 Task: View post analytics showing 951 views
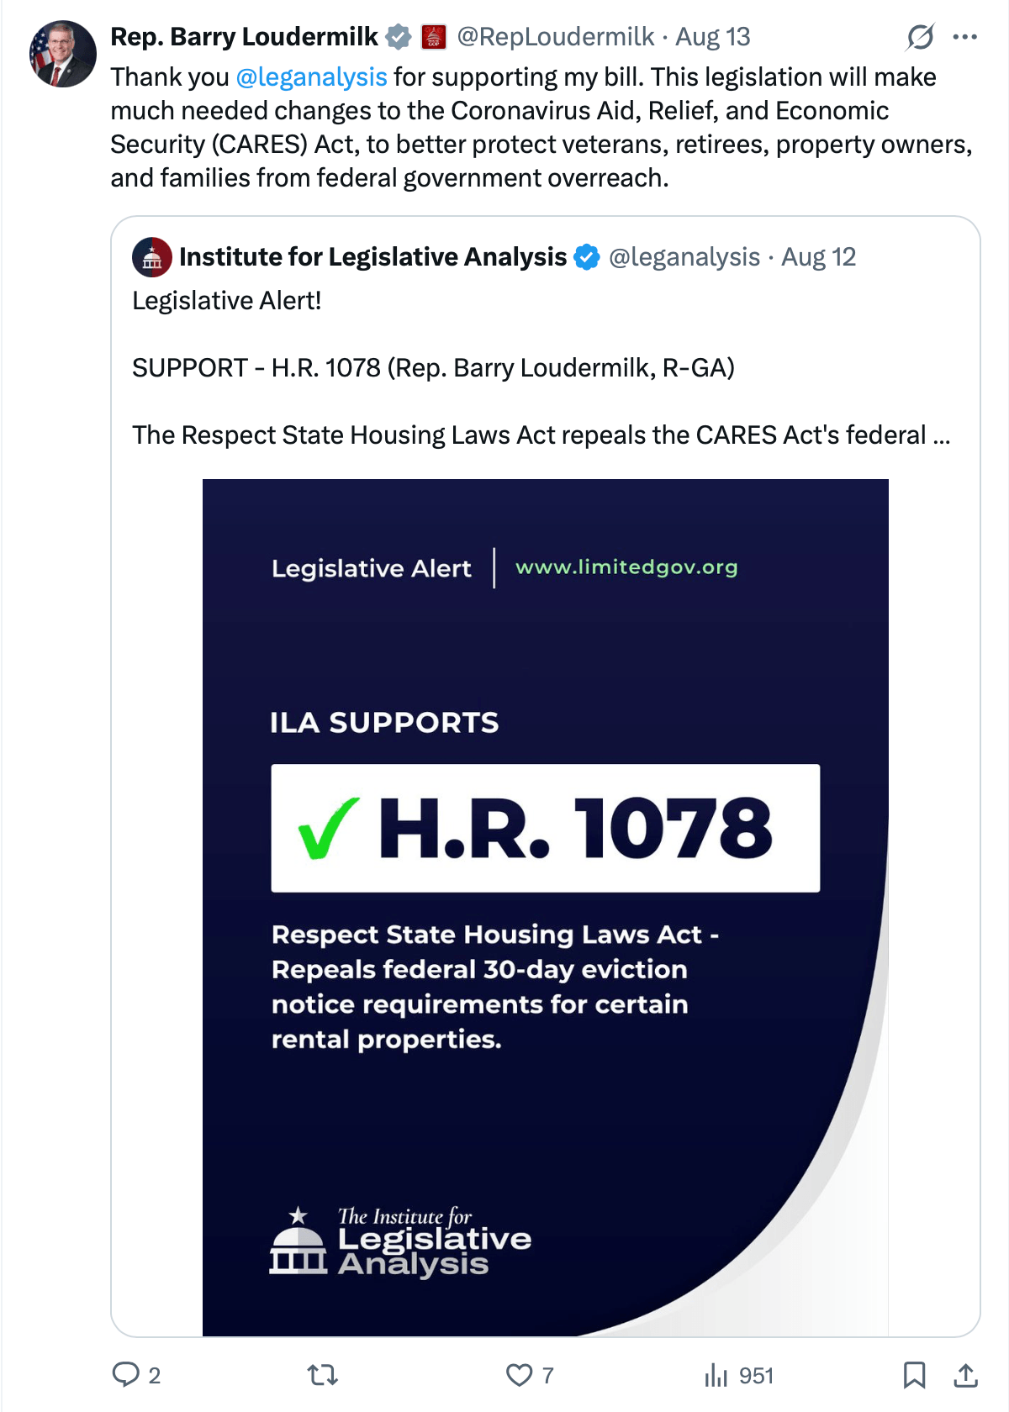[738, 1375]
